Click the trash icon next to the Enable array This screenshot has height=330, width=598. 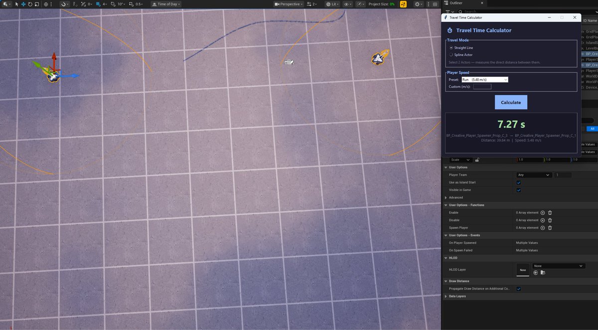(550, 212)
